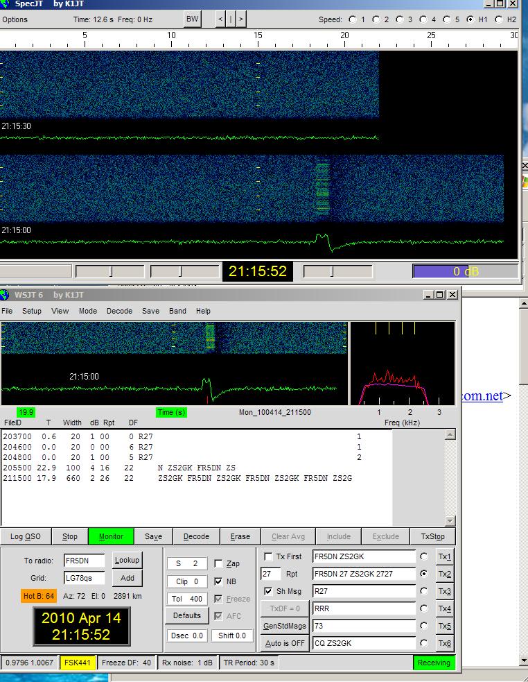Select speed H1 radio button
This screenshot has height=682, width=528.
[471, 19]
